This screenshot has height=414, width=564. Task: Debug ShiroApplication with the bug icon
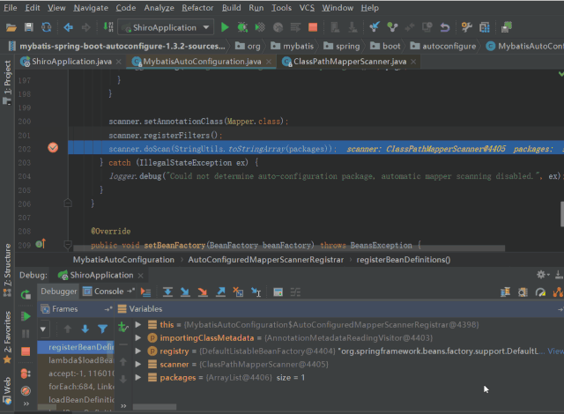(x=242, y=27)
